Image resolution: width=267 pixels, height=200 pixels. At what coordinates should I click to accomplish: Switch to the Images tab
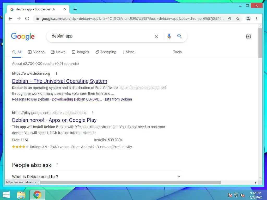click(x=80, y=52)
